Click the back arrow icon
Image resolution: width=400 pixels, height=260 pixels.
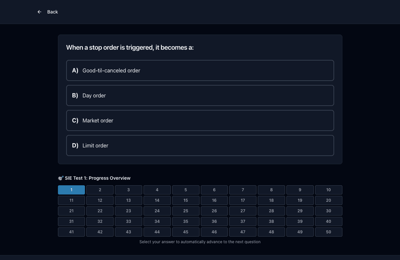coord(40,12)
